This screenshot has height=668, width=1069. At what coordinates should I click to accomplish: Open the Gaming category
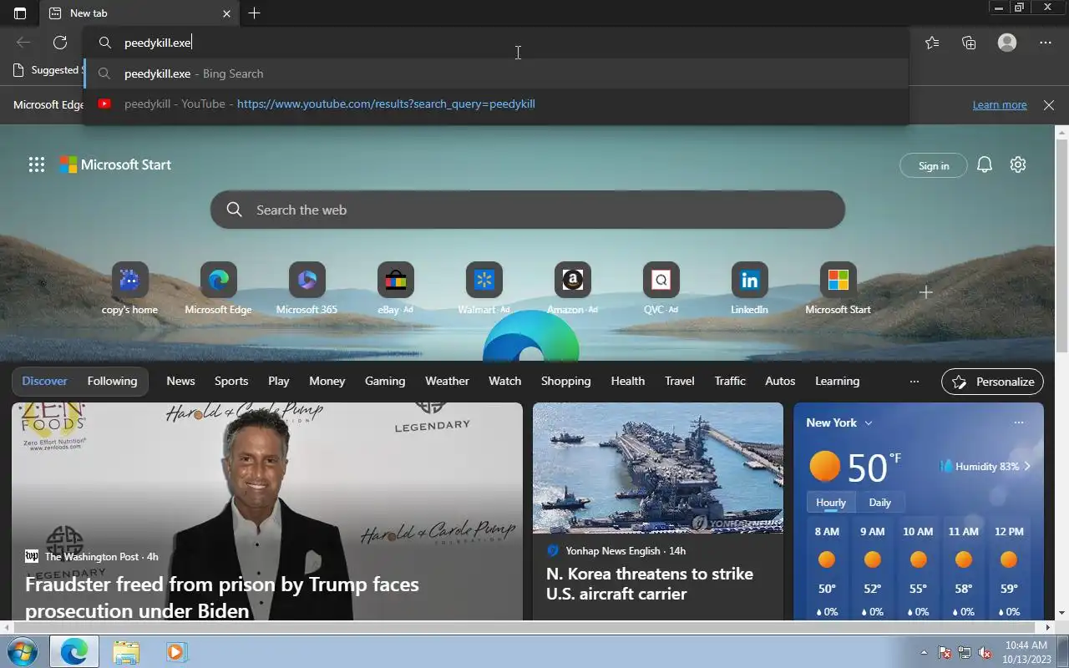pos(385,381)
